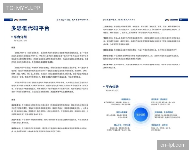192x153 pixels.
Task: Click the 场景标准化 bold label
Action: [108, 50]
